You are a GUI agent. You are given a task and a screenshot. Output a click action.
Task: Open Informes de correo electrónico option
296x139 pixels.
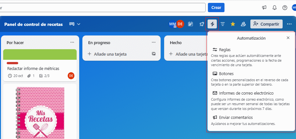tap(246, 93)
